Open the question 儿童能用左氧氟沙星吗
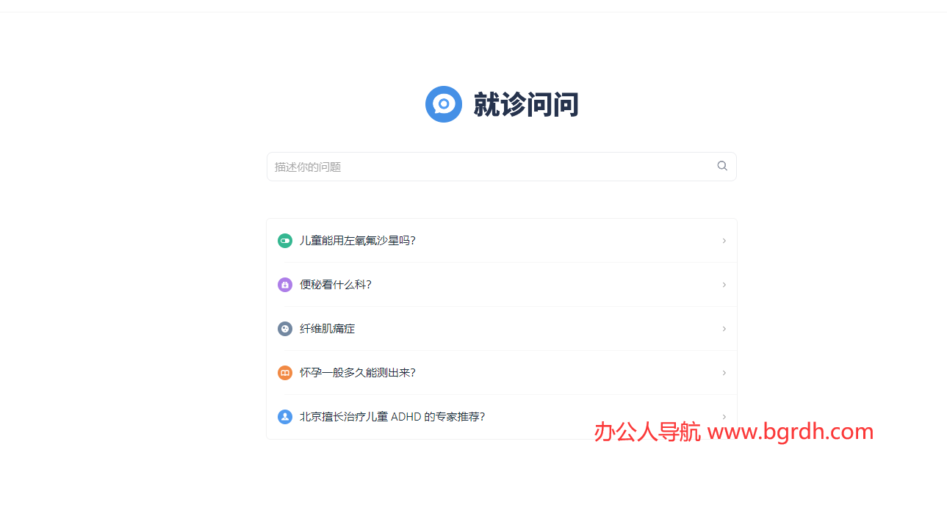Screen dimensions: 947x505 (x=356, y=240)
